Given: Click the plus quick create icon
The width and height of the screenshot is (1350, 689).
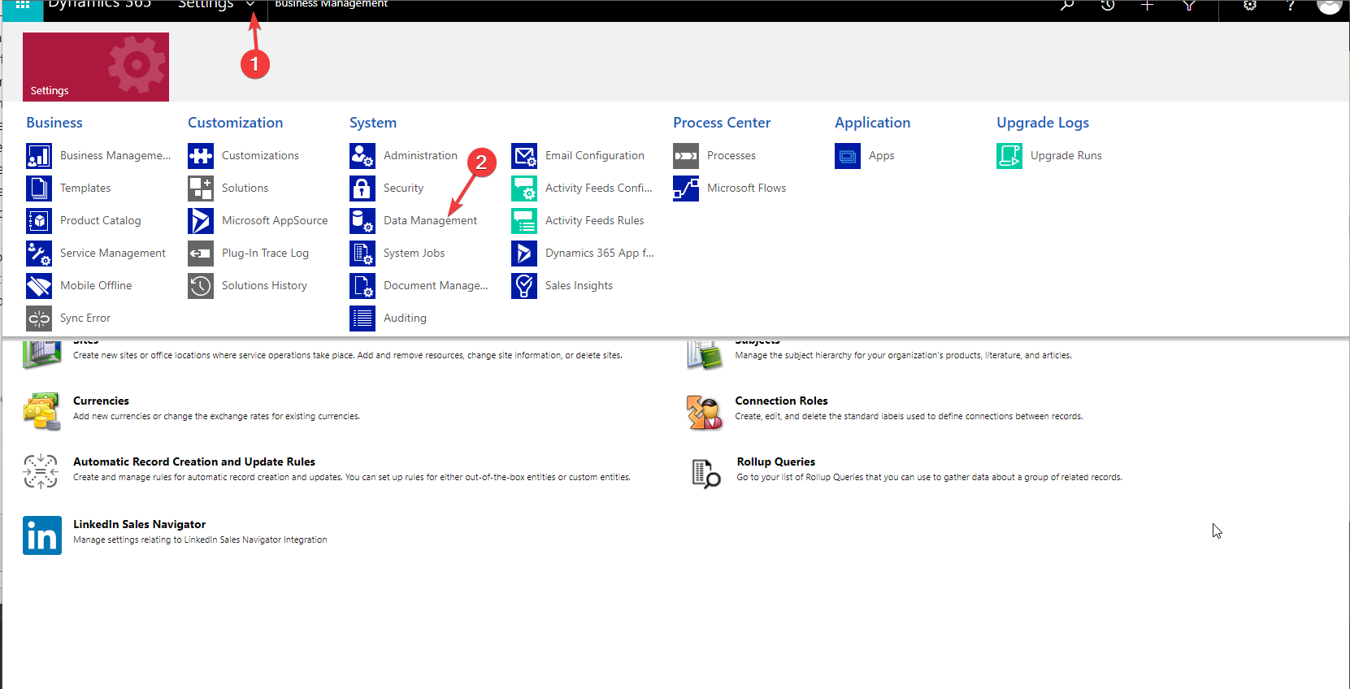Looking at the screenshot, I should coord(1147,6).
